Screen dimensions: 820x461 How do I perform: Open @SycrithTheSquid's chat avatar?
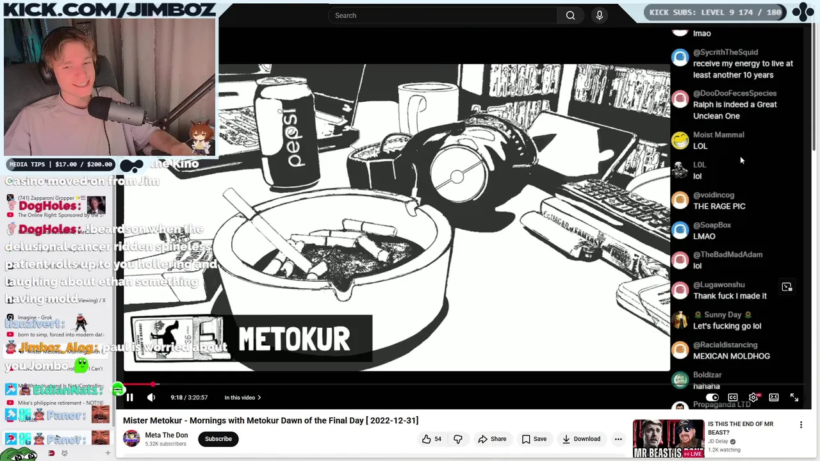pyautogui.click(x=680, y=57)
